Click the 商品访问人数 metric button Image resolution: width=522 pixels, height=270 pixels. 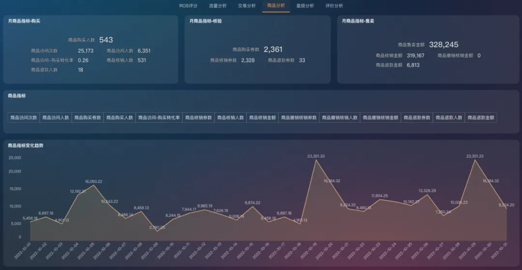point(56,118)
